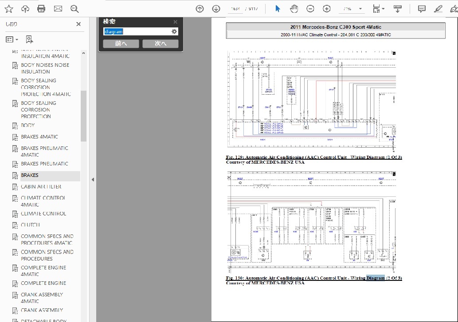Viewport: 458px width, 322px height.
Task: Go to next page with down arrow
Action: point(216,9)
